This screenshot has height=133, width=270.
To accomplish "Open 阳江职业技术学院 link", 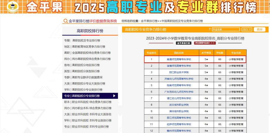I will [179, 72].
